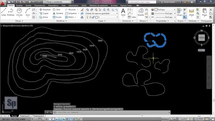215x121 pixels.
Task: Choose the rectangle tool in Dibujo panel
Action: click(34, 10)
